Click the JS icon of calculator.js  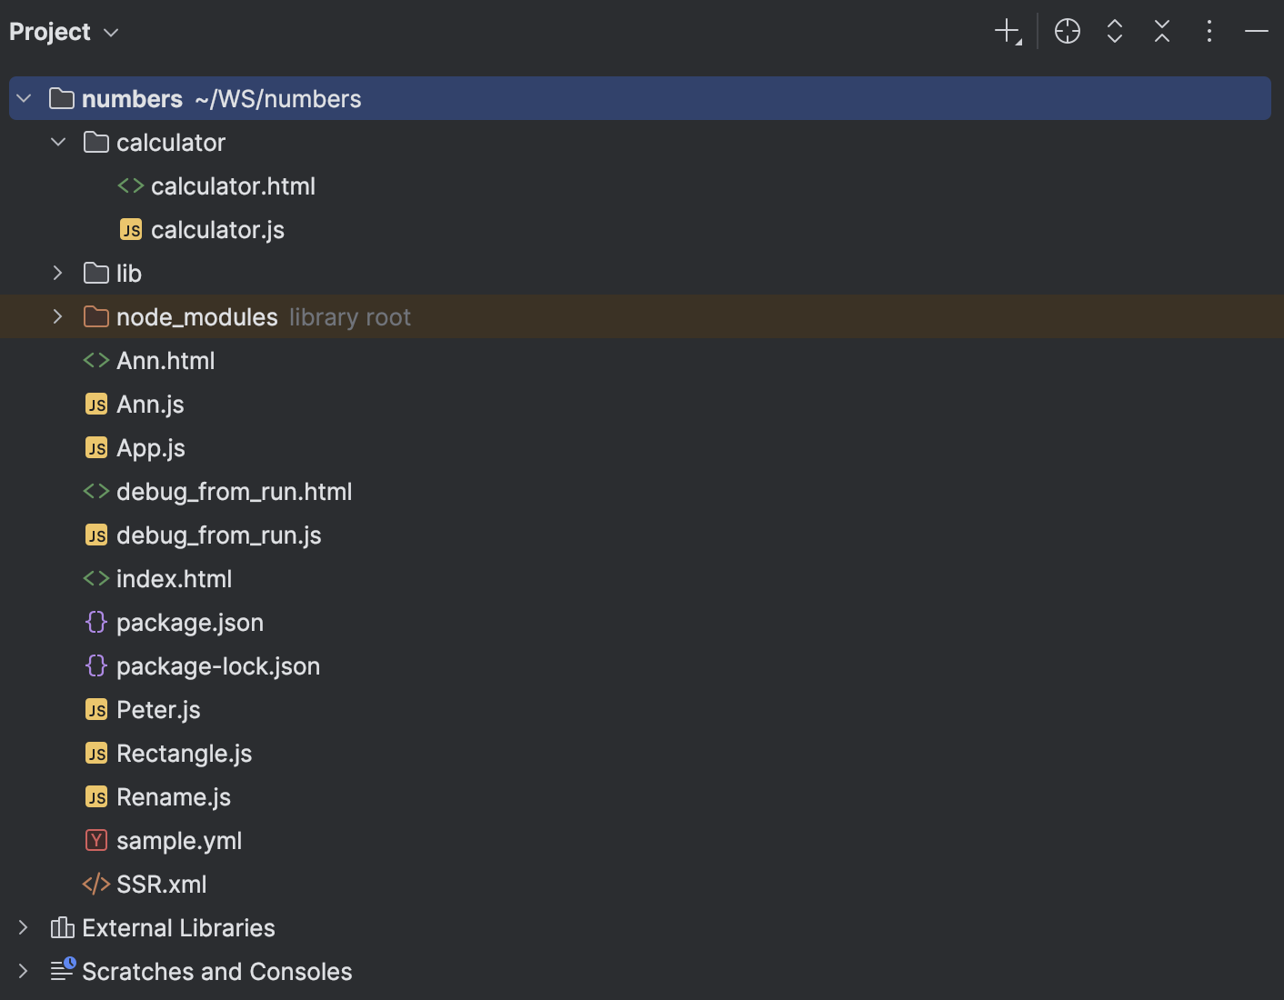pyautogui.click(x=131, y=229)
